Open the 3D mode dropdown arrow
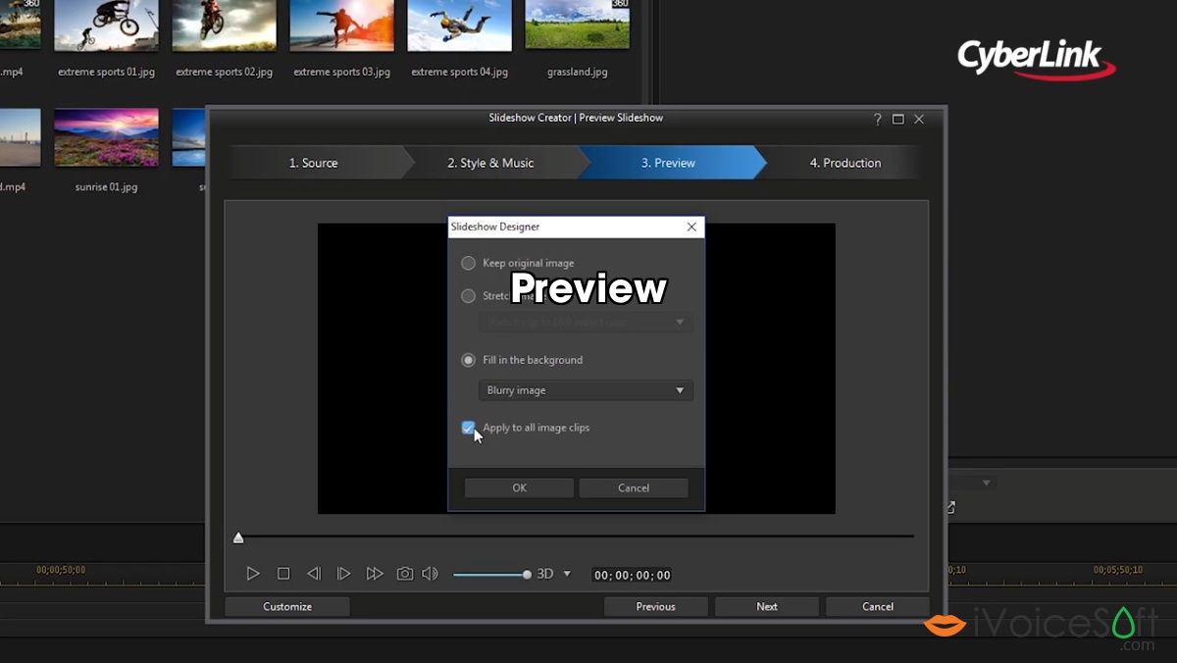1177x663 pixels. pos(567,574)
